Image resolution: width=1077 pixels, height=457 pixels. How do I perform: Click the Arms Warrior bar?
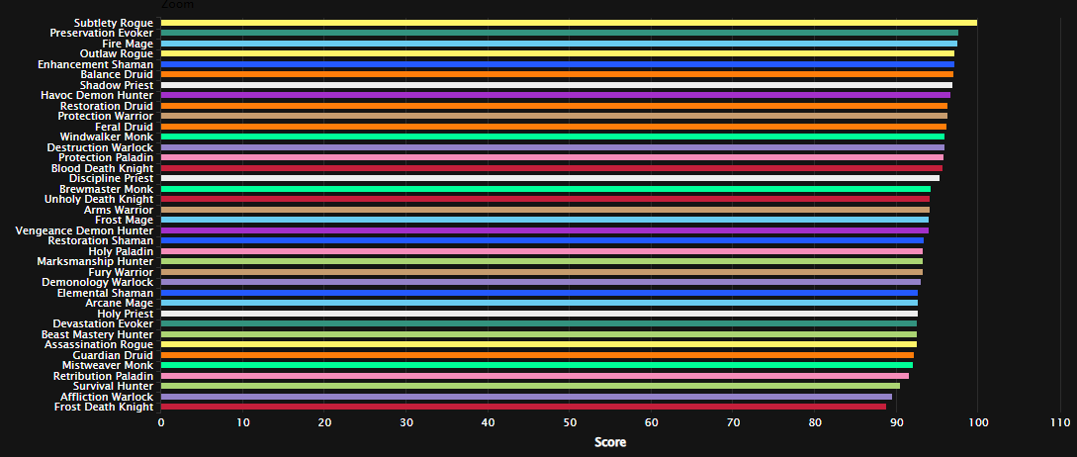click(x=545, y=210)
